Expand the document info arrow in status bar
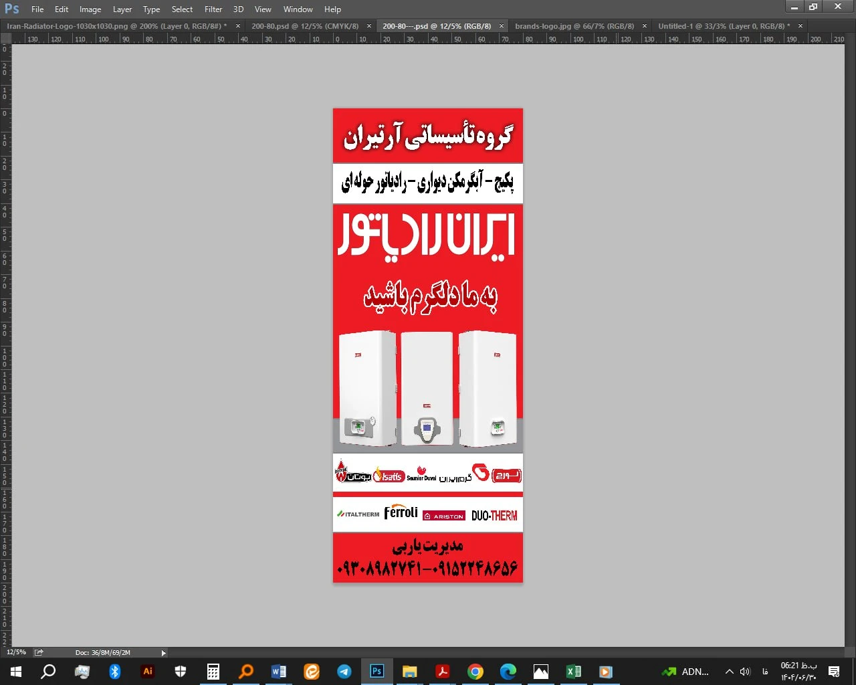 (x=163, y=653)
